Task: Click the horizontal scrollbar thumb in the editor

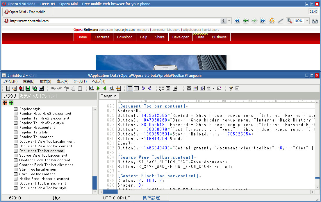Action: pos(110,192)
